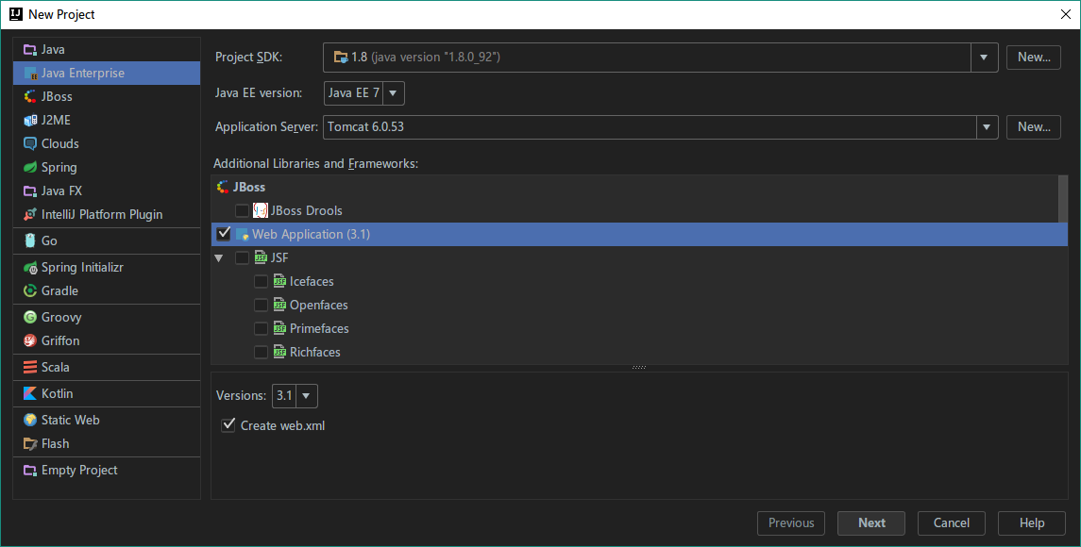This screenshot has height=547, width=1081.
Task: Click the Previous button
Action: 791,522
